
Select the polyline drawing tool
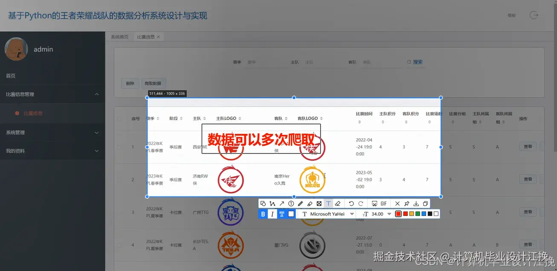pyautogui.click(x=273, y=204)
